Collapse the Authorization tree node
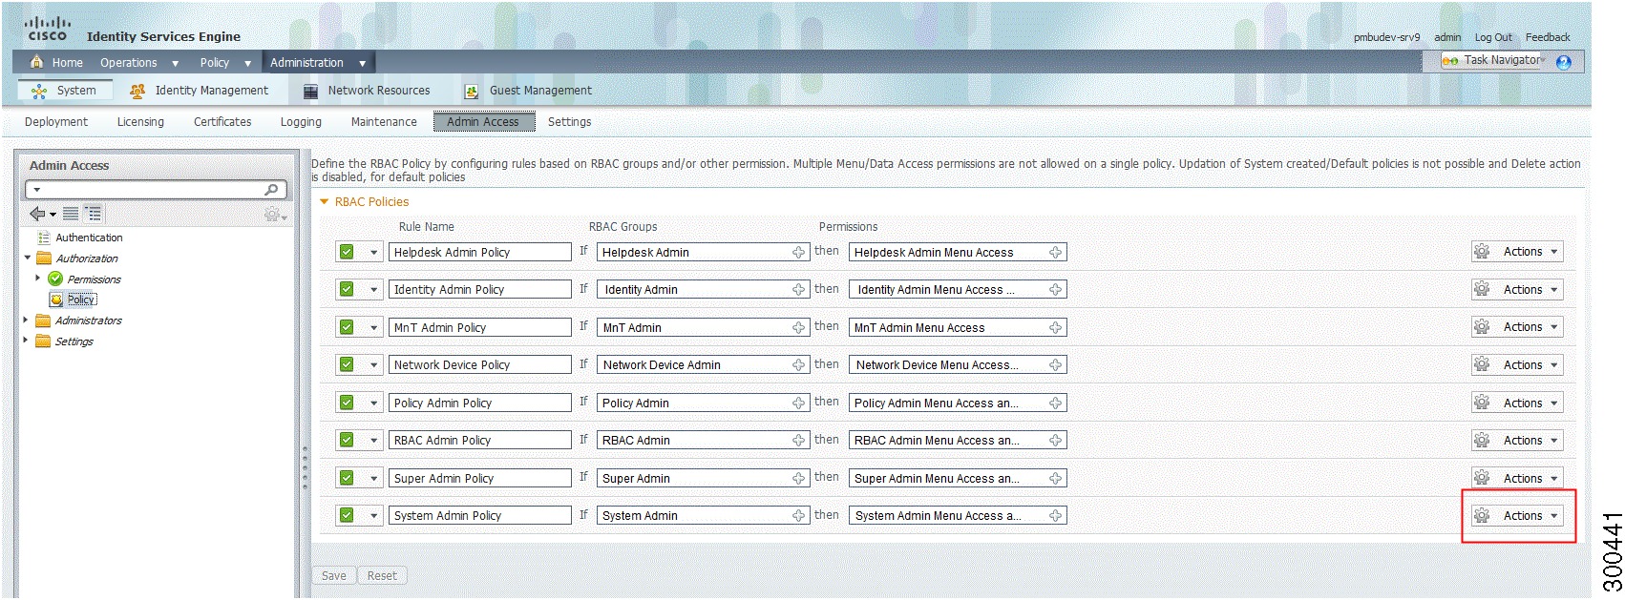The image size is (1625, 600). tap(28, 259)
